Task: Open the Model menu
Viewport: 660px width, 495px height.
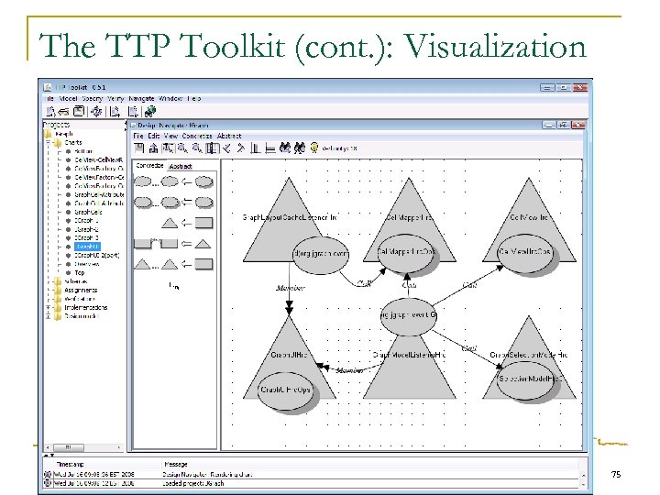Action: pos(68,98)
